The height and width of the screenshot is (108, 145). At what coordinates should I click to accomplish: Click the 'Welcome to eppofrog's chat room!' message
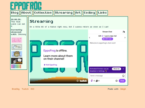click(103, 43)
